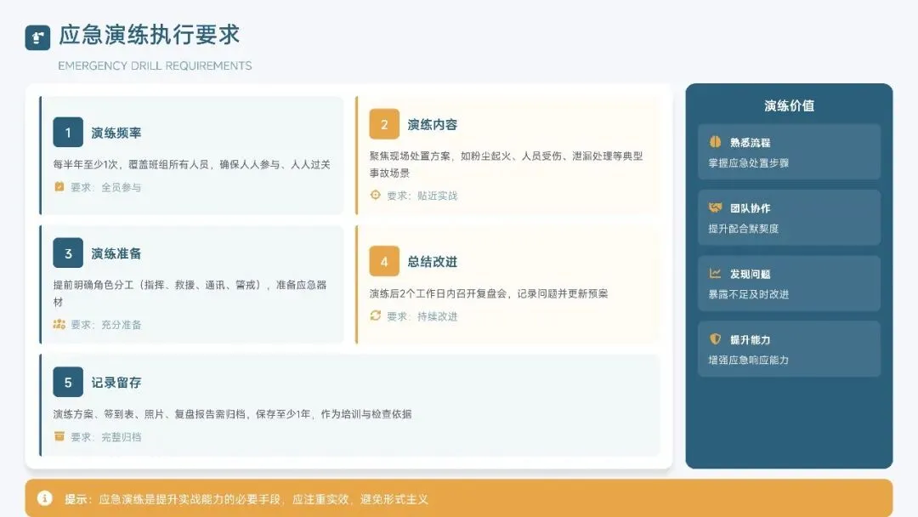Click the 提示 tip text in orange bar
918x517 pixels.
click(x=246, y=499)
